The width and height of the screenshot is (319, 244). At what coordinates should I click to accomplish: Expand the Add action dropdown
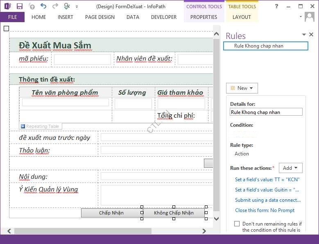coord(290,168)
